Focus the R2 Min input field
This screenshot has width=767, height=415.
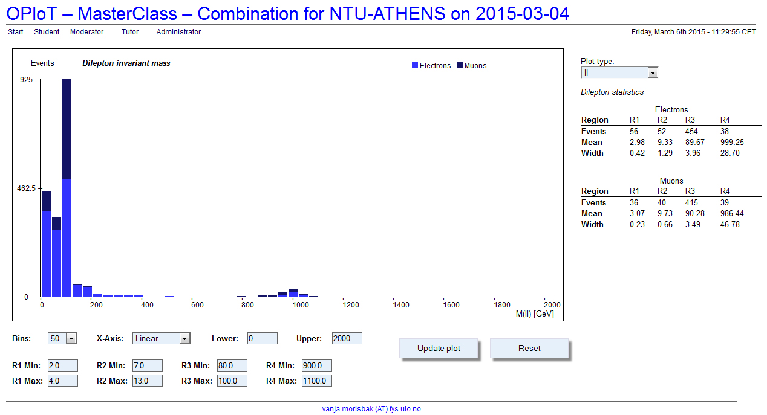pyautogui.click(x=148, y=365)
